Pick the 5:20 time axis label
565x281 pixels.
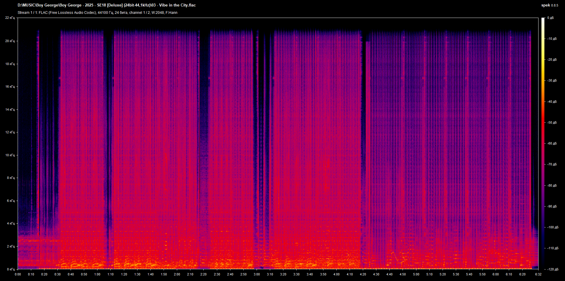443,275
